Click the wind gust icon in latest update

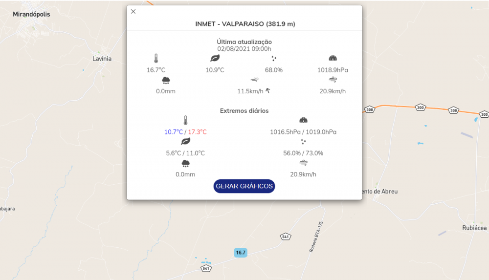pos(333,80)
